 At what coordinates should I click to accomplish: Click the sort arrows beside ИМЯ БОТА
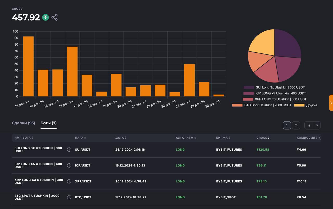click(32, 138)
